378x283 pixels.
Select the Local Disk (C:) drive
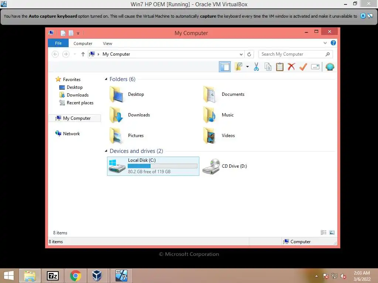tap(153, 166)
